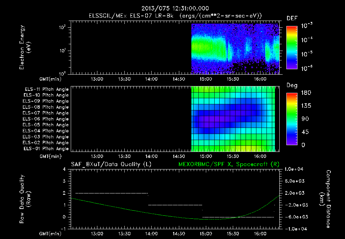Click the 135 value on the Deg scale
This screenshot has height=239, width=345.
coord(306,106)
